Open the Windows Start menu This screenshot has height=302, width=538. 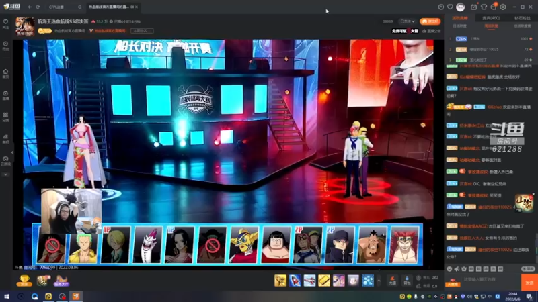pos(7,296)
